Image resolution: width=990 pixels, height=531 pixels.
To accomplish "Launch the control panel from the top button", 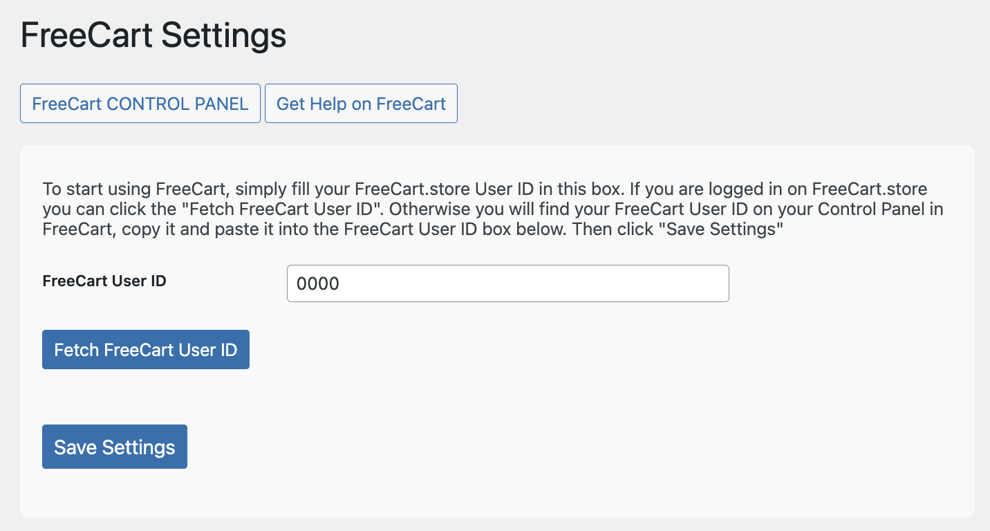I will coord(140,103).
